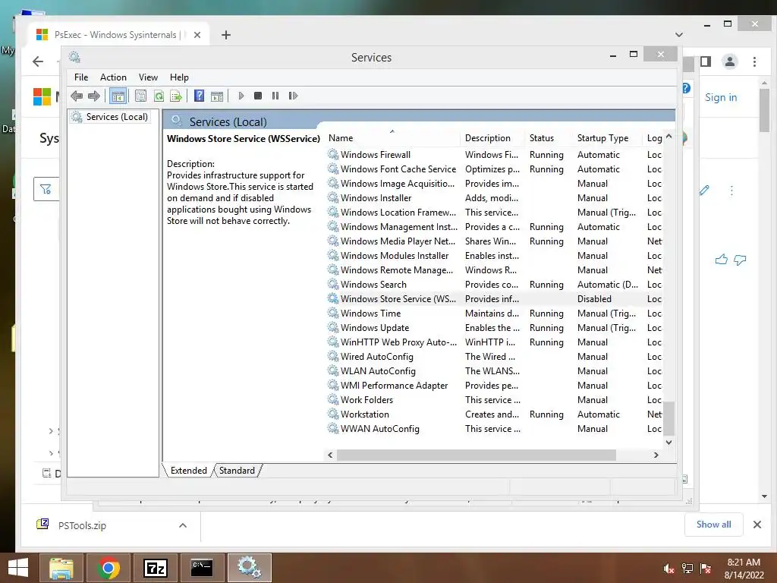This screenshot has width=777, height=583.
Task: Click the Stop Service square icon
Action: click(258, 96)
